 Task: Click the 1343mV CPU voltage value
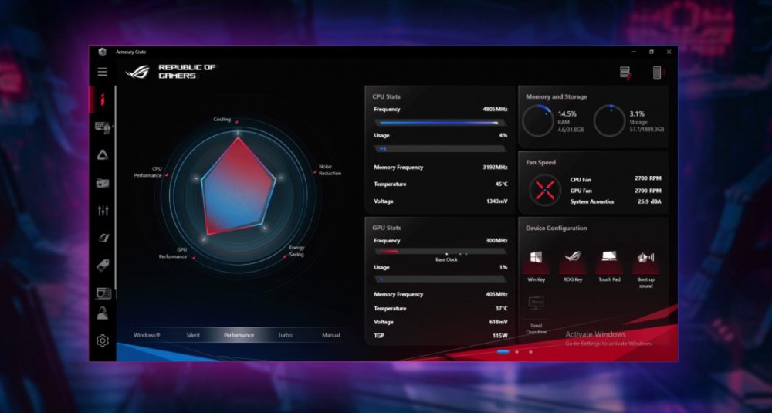tap(496, 201)
